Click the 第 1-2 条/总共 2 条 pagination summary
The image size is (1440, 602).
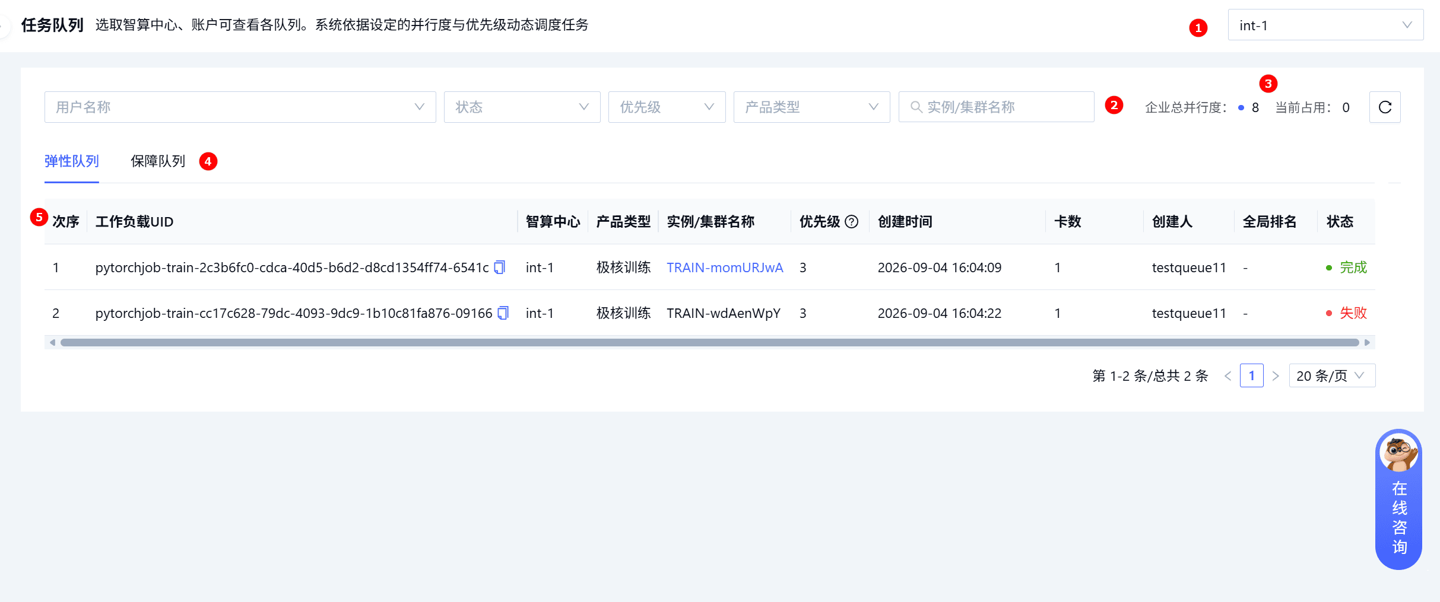point(1150,376)
